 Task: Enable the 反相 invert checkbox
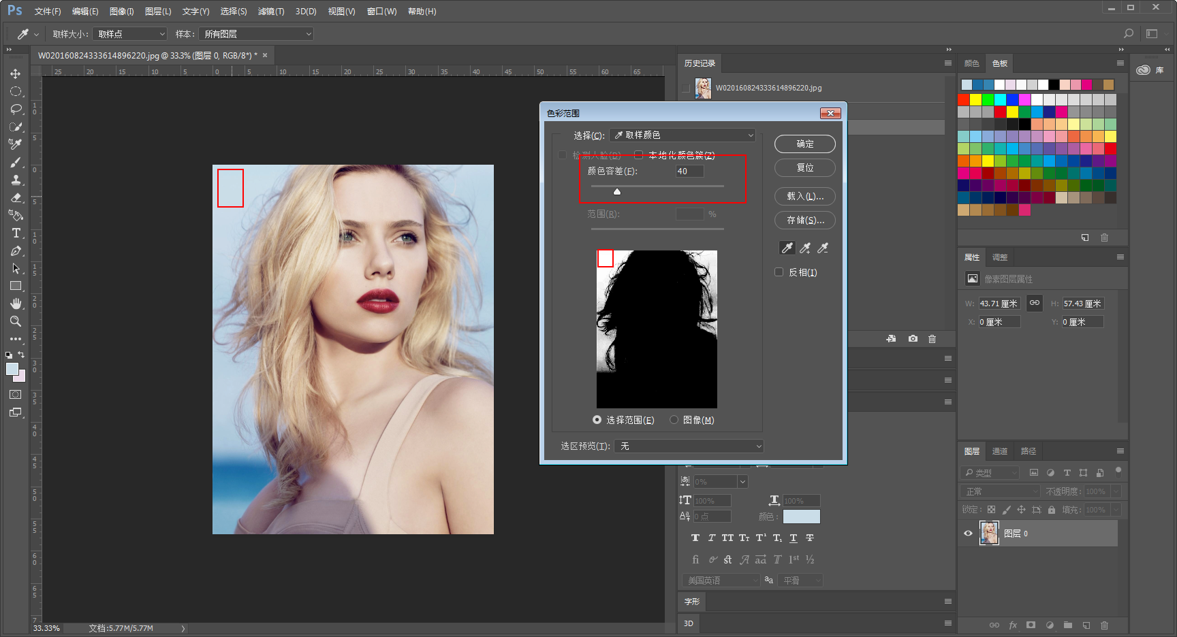tap(779, 272)
